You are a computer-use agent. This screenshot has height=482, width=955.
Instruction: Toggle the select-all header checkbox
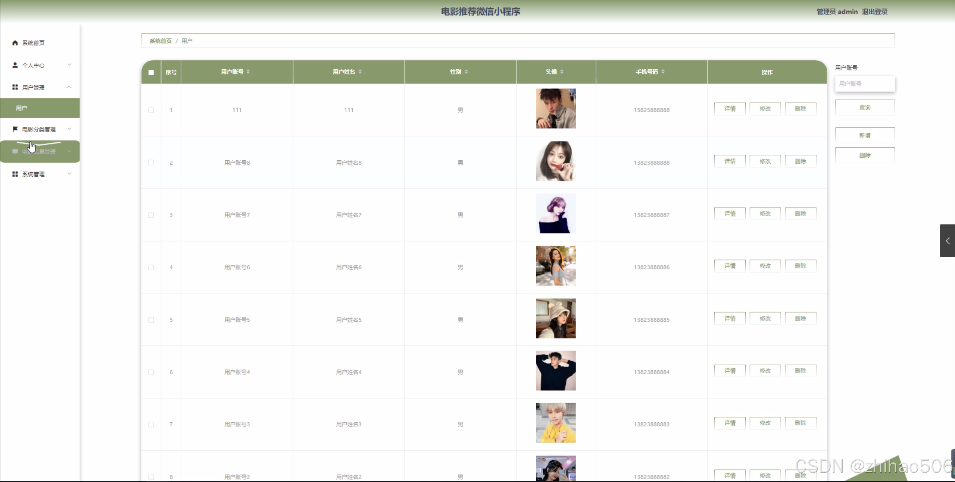[151, 72]
